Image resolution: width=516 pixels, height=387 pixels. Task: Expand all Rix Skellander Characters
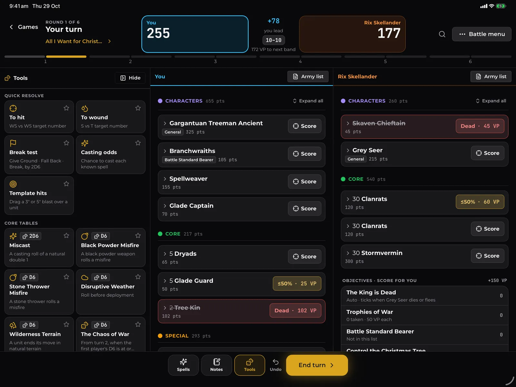[491, 101]
